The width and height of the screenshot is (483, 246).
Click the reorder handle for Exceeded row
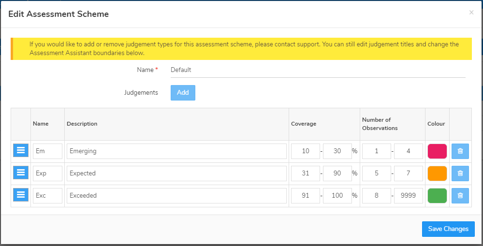(21, 195)
